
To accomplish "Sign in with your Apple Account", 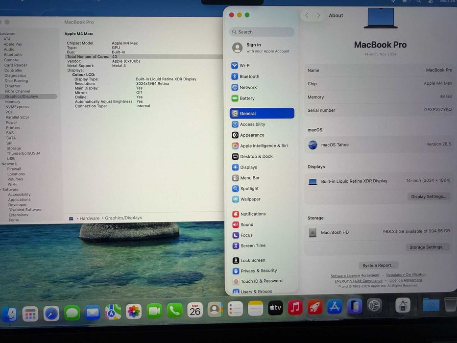I will pos(261,48).
